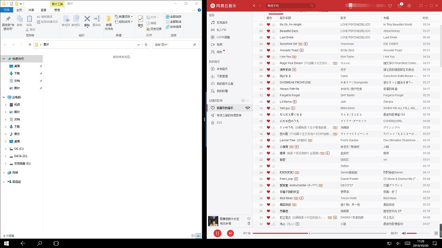Unlike the song Beautiful Days
The width and height of the screenshot is (442, 248).
268,31
